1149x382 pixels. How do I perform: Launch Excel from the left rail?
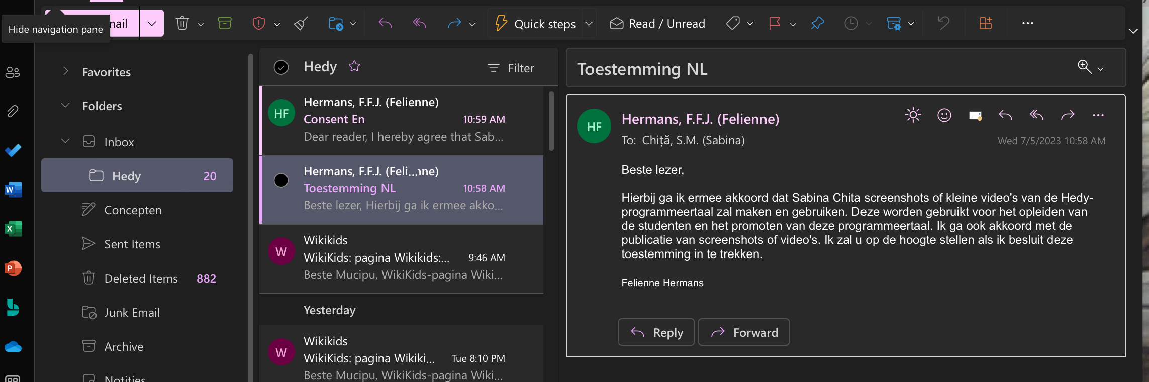(13, 228)
